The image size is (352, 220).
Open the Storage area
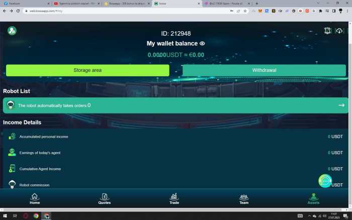point(87,70)
